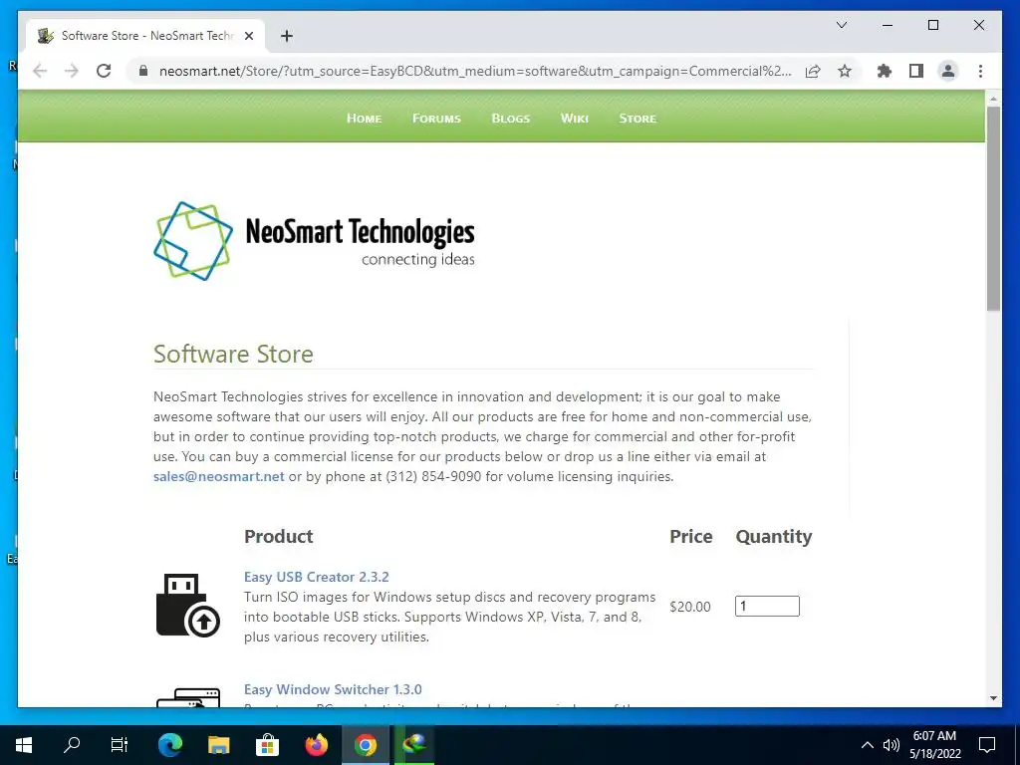
Task: Click the Easy USB Creator product icon
Action: [x=188, y=605]
